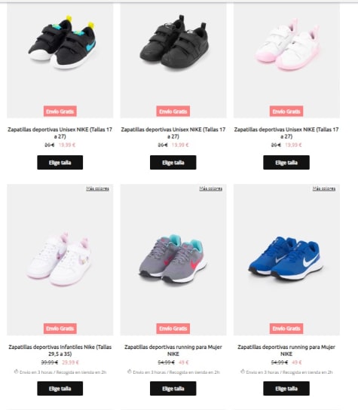Choose size for the grey women's running shoes

[x=173, y=388]
